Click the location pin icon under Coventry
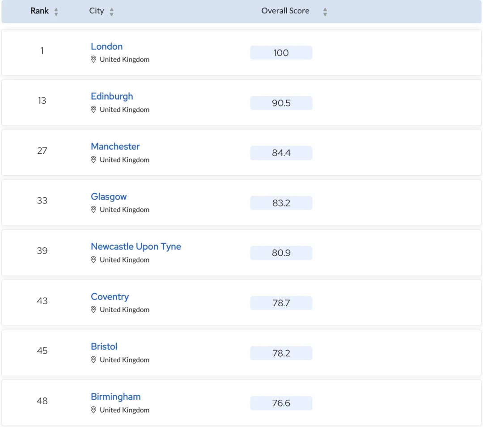The width and height of the screenshot is (483, 427). click(93, 309)
